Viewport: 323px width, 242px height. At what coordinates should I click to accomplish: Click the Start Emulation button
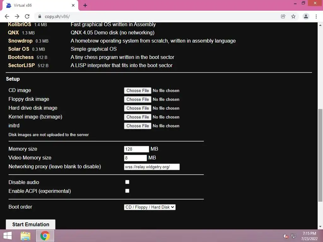(31, 224)
